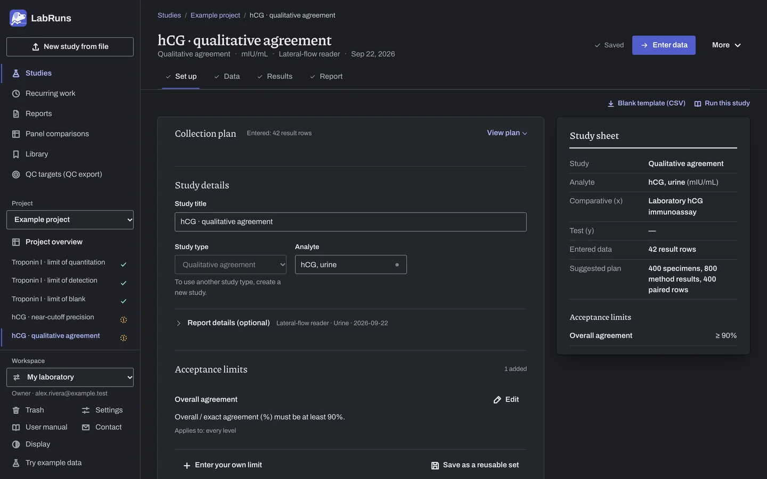Open Reports document icon
Image resolution: width=767 pixels, height=479 pixels.
pos(16,114)
